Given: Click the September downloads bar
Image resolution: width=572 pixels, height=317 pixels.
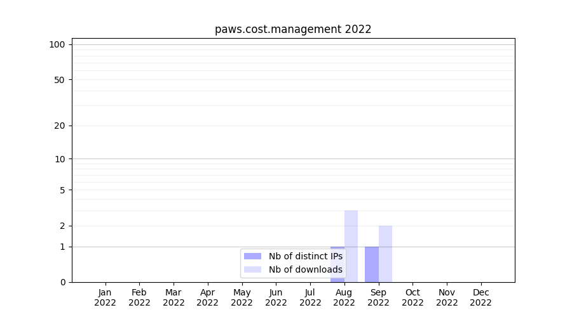Looking at the screenshot, I should coord(385,254).
